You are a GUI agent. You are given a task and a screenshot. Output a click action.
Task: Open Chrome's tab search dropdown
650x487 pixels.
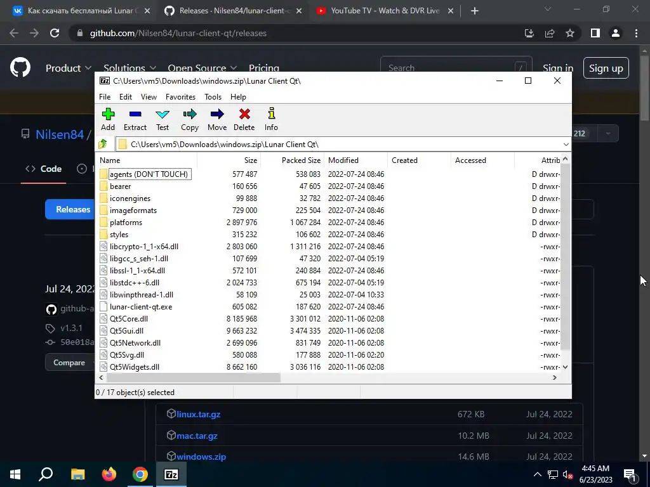(548, 9)
